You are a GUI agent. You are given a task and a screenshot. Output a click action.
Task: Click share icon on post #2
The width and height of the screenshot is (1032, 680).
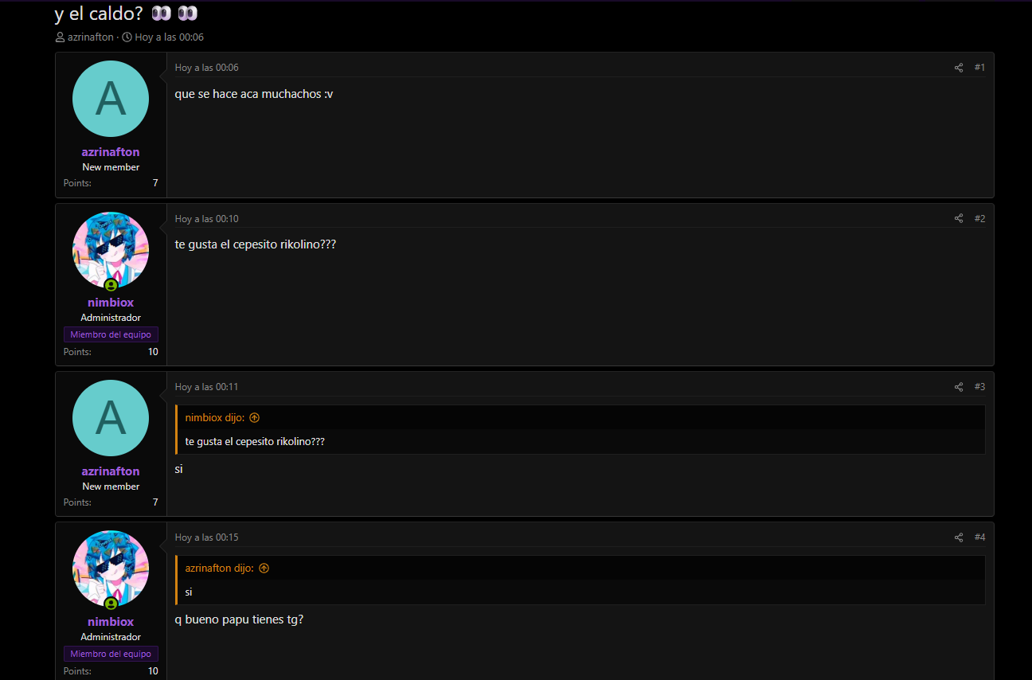point(959,219)
